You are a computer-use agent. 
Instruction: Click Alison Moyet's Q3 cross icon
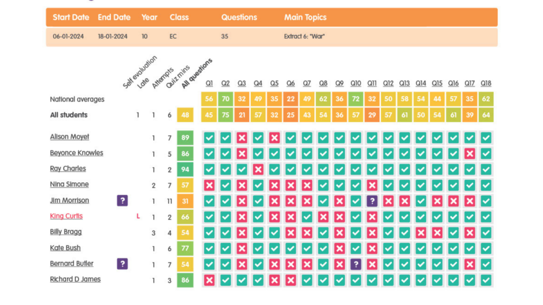pos(242,137)
